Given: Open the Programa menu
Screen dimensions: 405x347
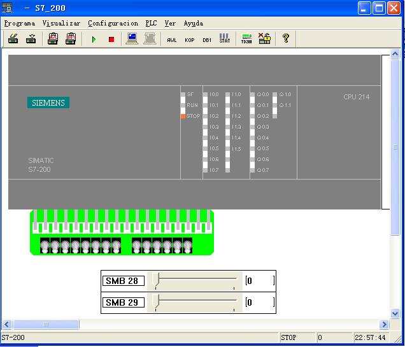Looking at the screenshot, I should click(x=19, y=23).
